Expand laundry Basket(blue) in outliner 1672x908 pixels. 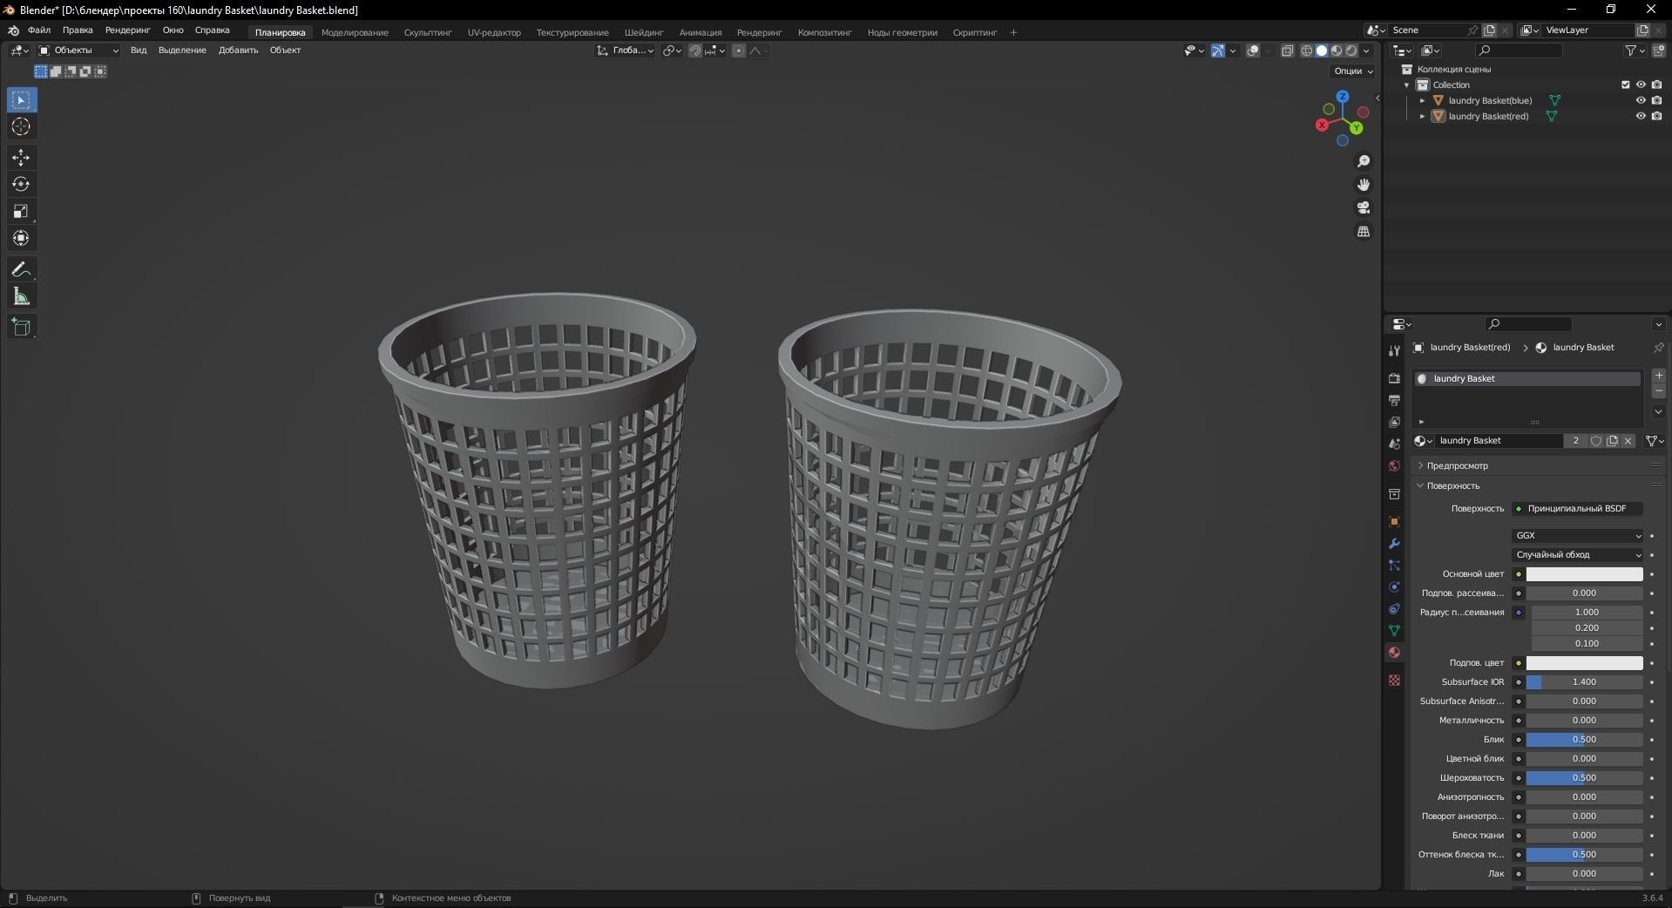tap(1422, 100)
